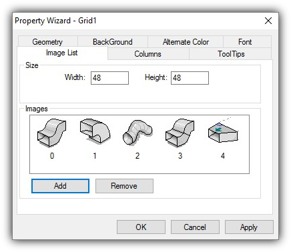
Task: Click image index label 2
Action: tap(137, 156)
